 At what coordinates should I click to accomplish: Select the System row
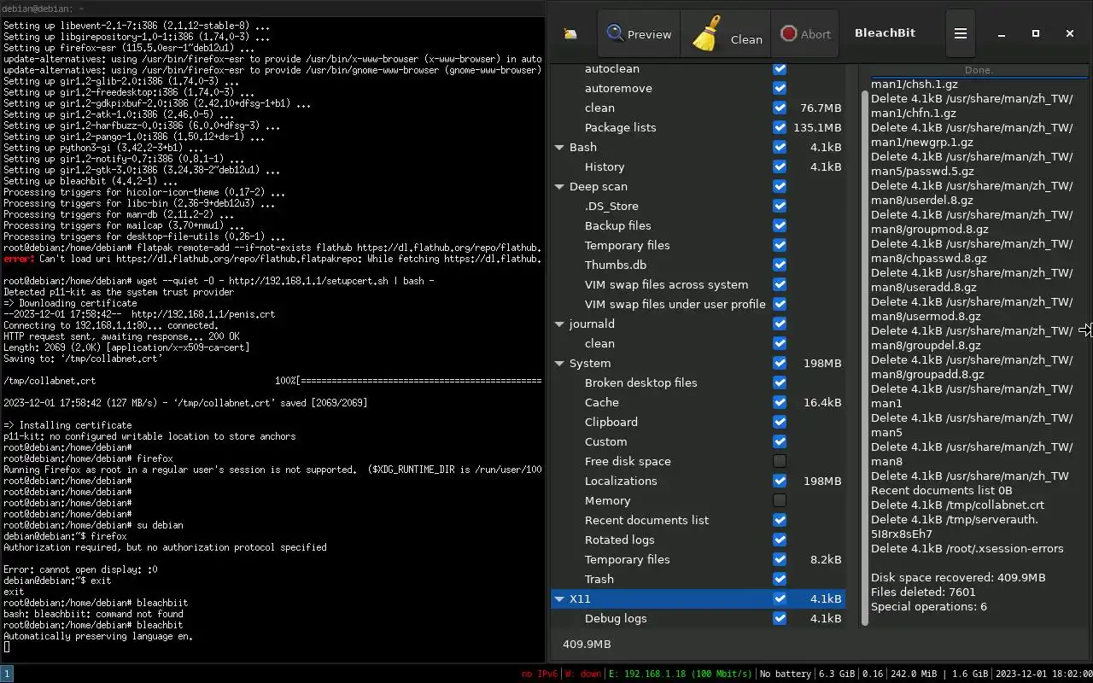(x=698, y=363)
